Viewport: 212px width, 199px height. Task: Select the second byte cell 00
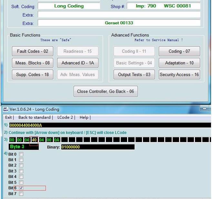point(19,140)
